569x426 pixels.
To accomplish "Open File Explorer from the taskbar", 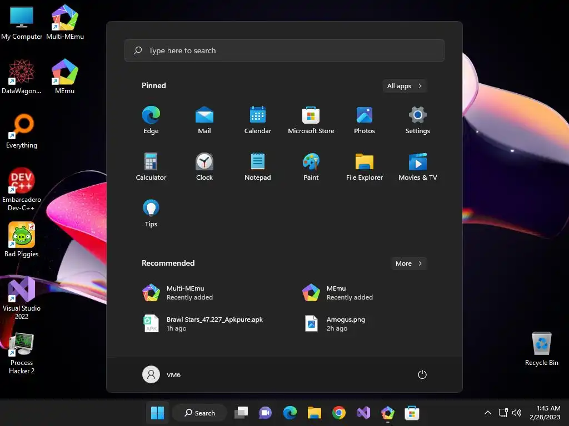I will (315, 413).
